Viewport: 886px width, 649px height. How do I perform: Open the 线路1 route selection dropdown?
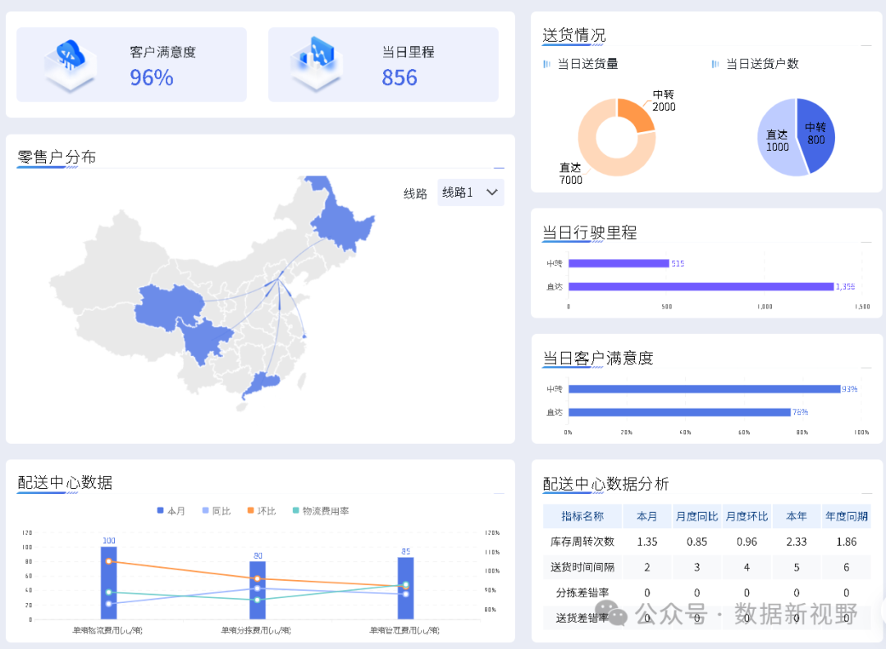[470, 192]
